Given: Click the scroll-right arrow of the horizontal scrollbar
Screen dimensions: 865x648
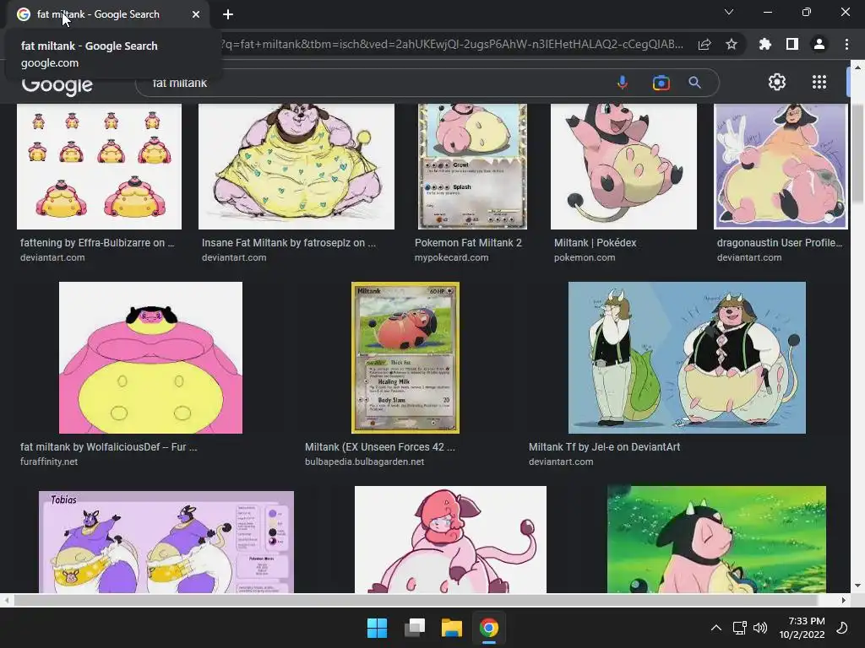Looking at the screenshot, I should pos(844,600).
